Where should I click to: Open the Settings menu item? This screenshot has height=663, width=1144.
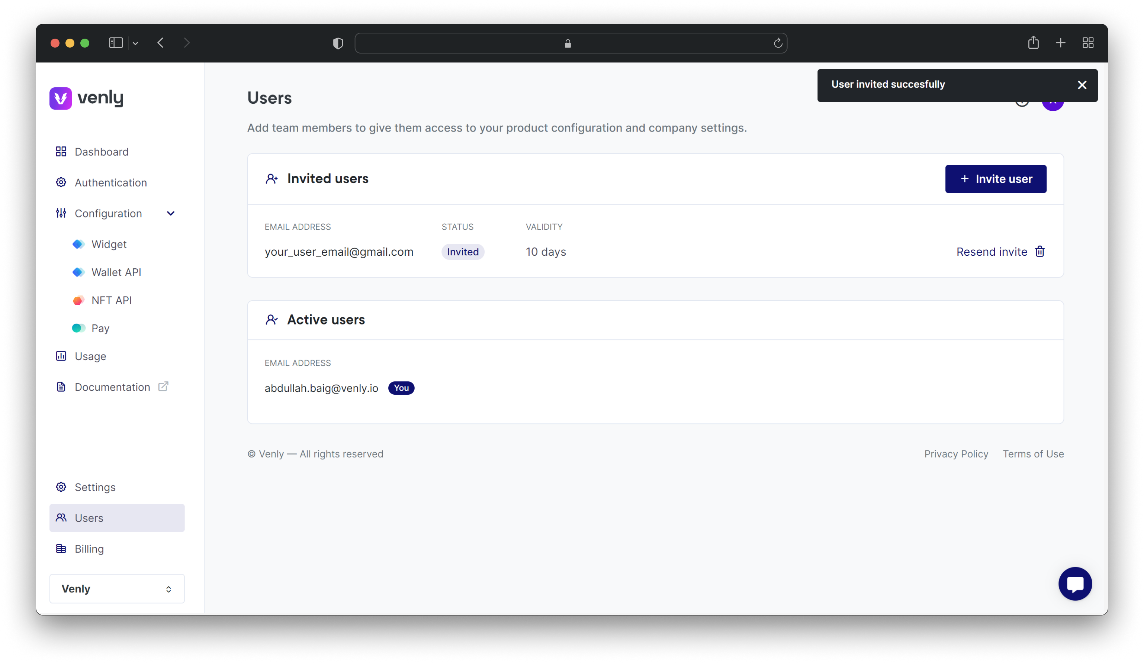pos(95,487)
